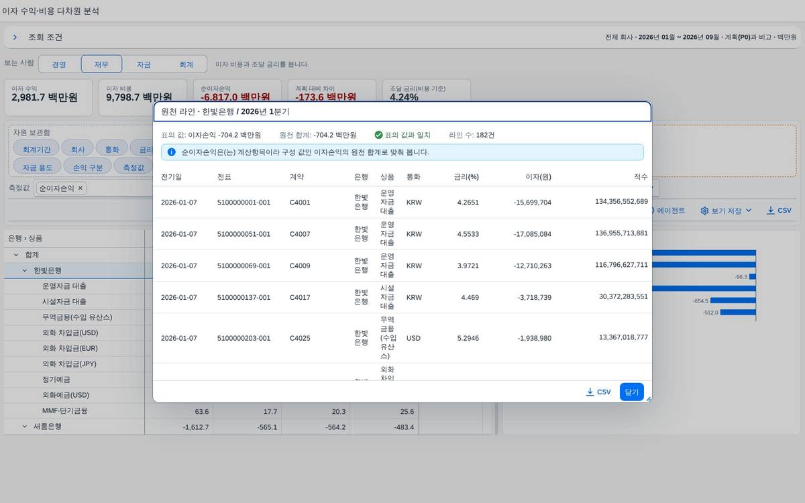Expand the 조회 조건 panel chevron
Image resolution: width=805 pixels, height=503 pixels.
(x=15, y=38)
